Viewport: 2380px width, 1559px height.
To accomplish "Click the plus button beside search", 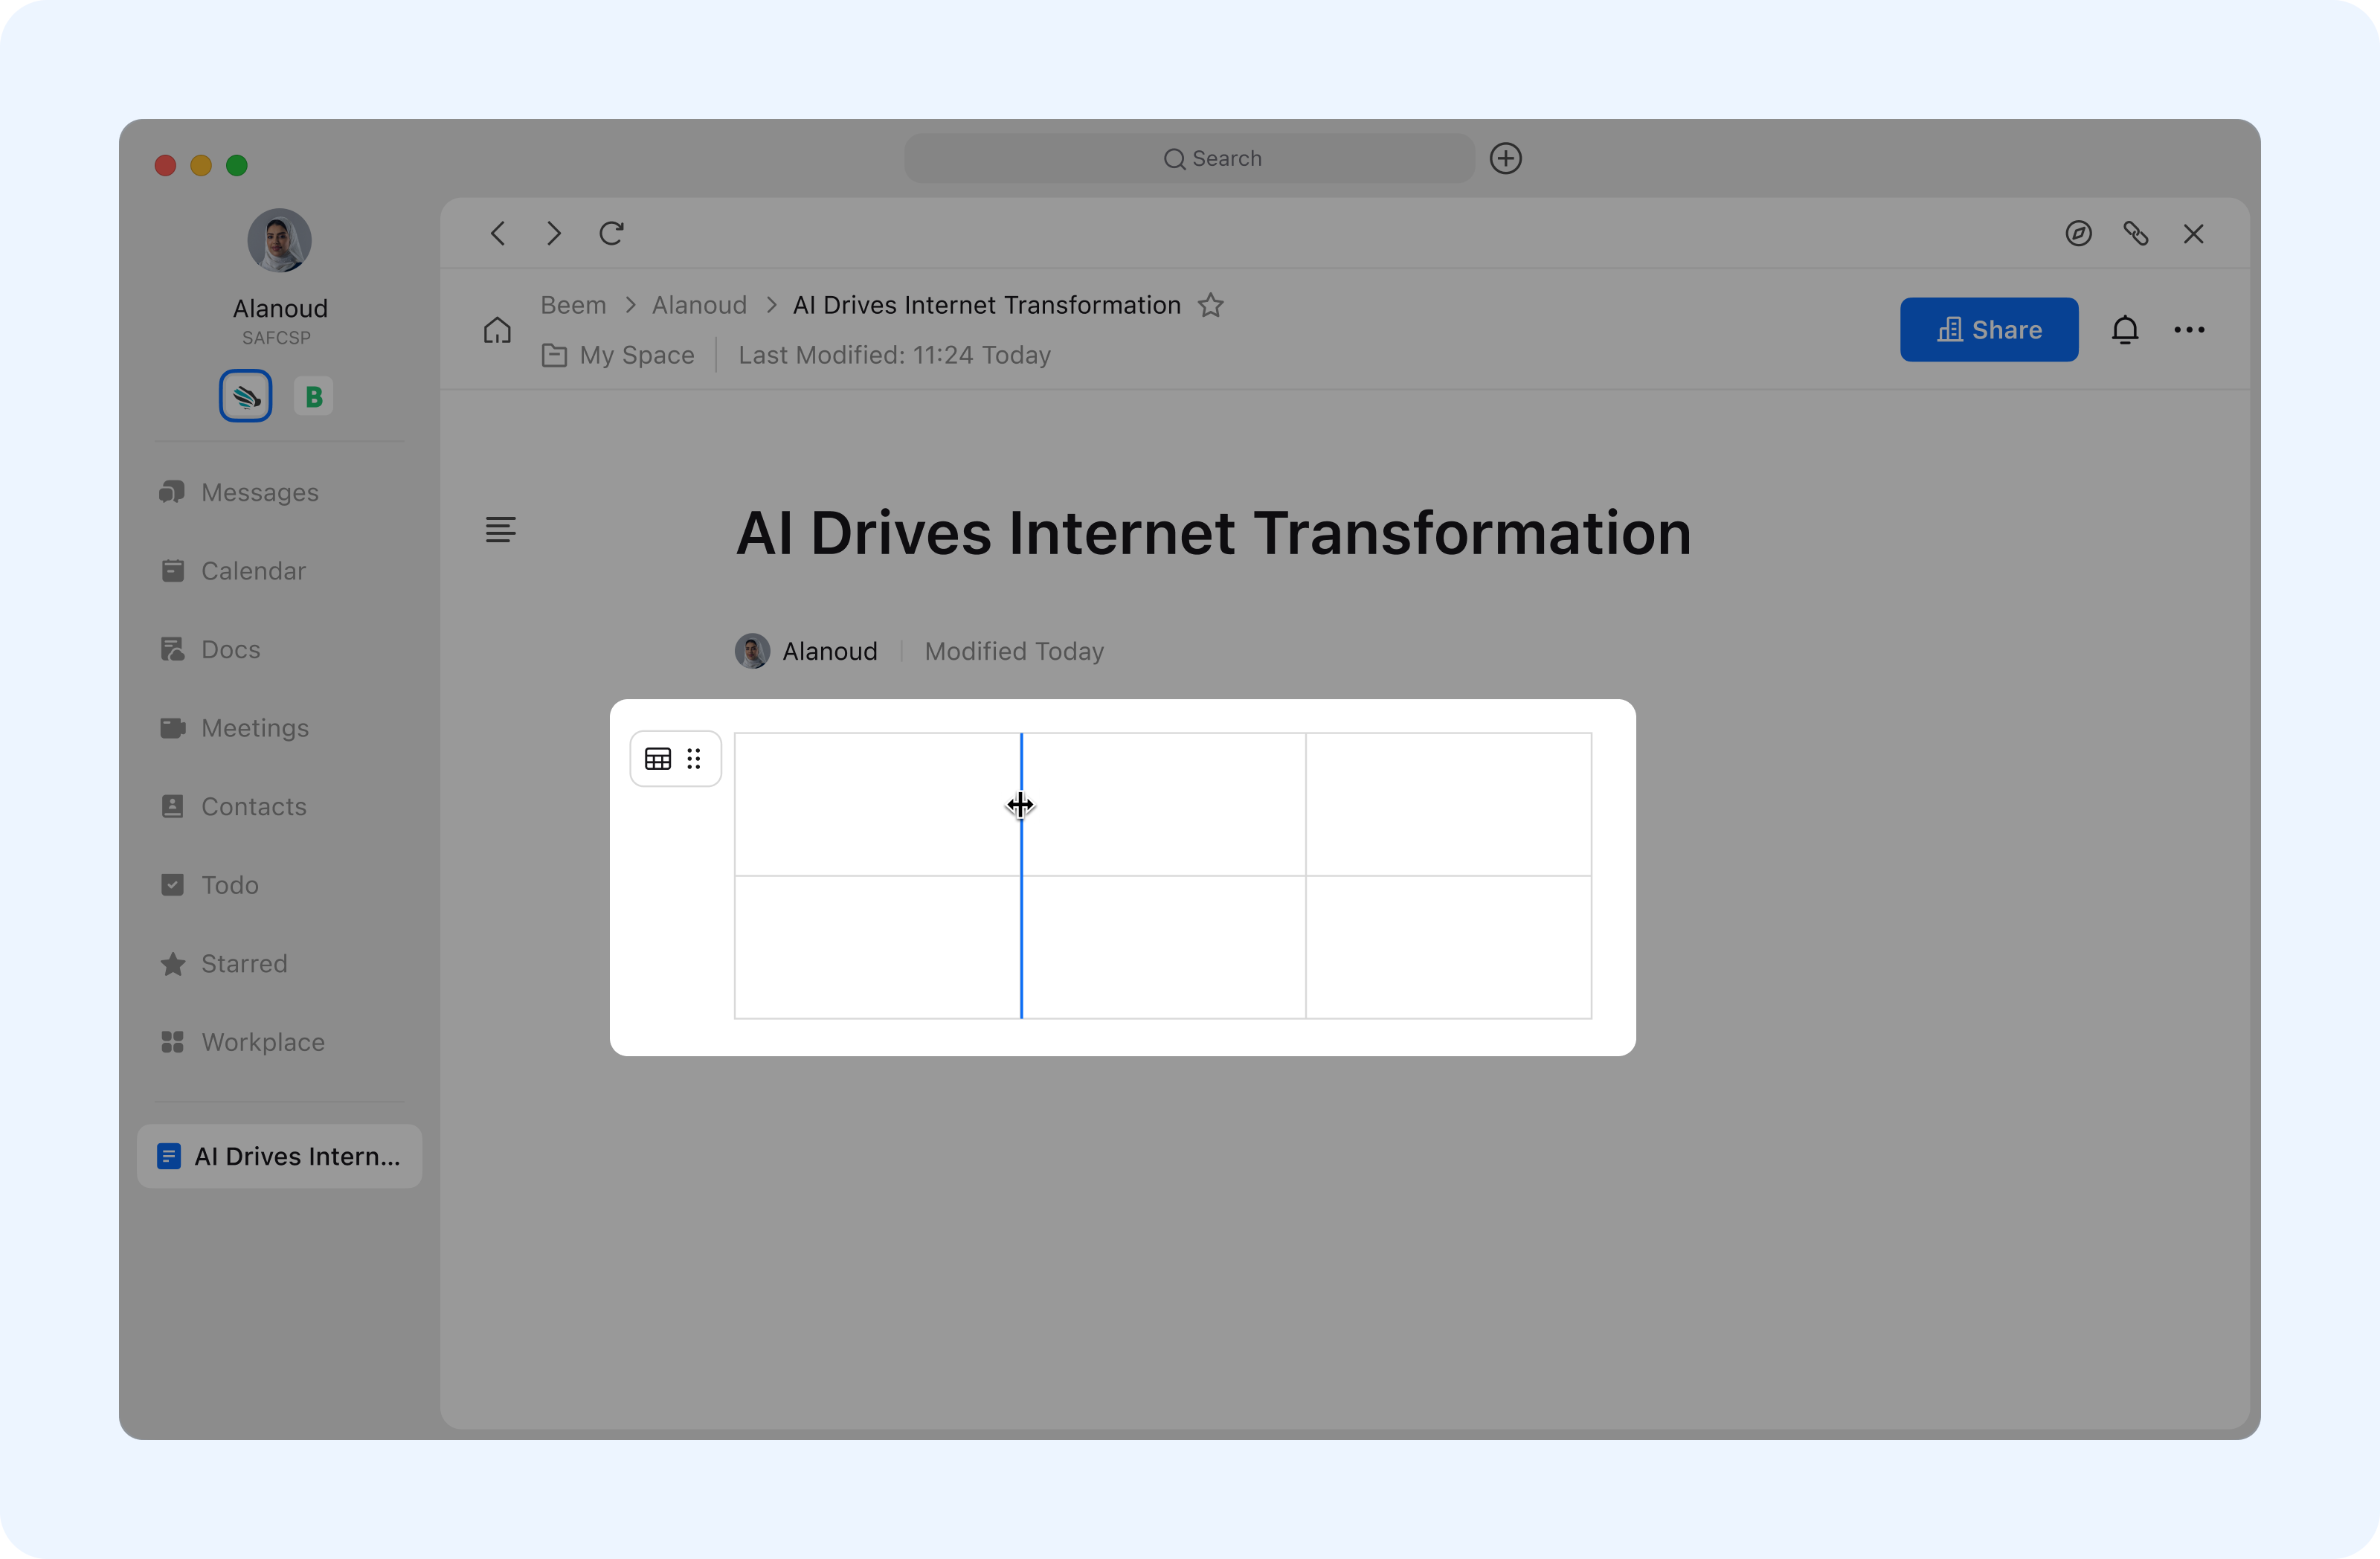I will [1505, 159].
